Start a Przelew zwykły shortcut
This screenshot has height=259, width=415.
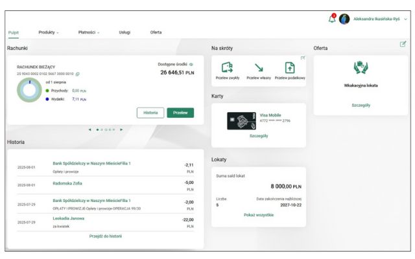227,67
